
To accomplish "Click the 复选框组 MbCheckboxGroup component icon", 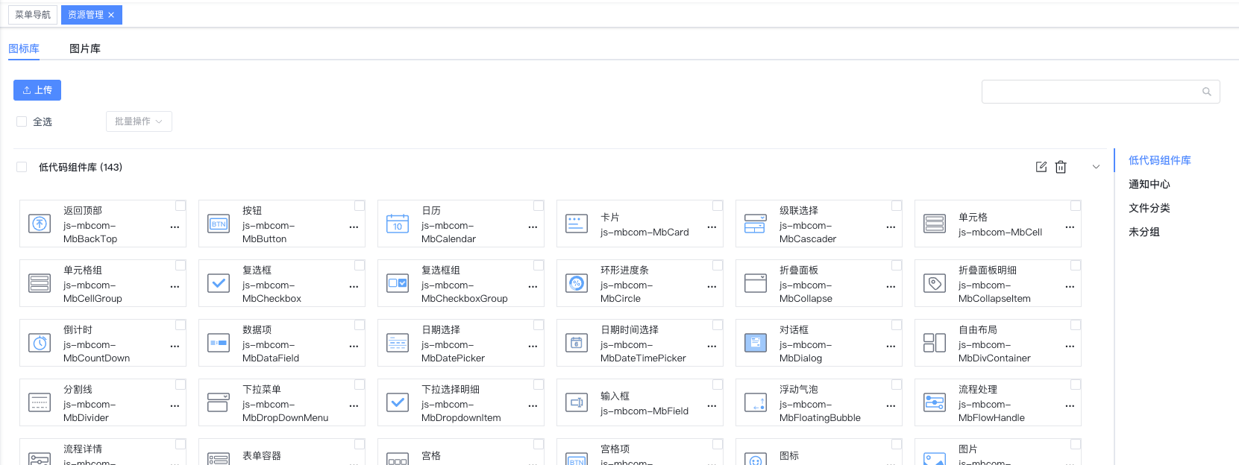I will tap(398, 283).
